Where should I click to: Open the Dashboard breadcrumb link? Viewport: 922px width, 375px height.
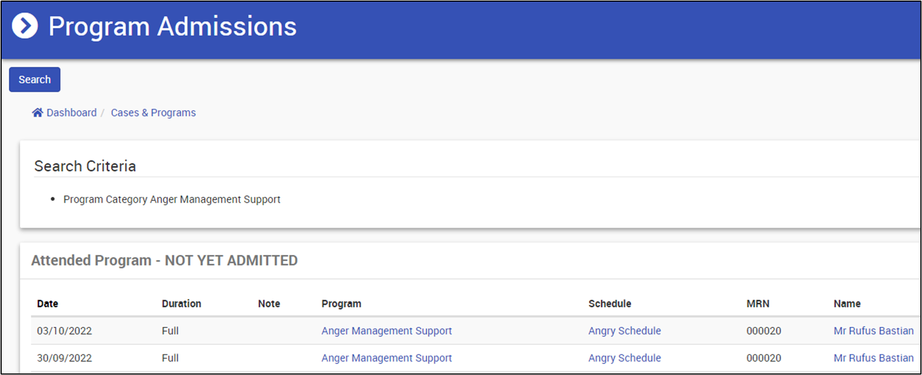pyautogui.click(x=71, y=113)
